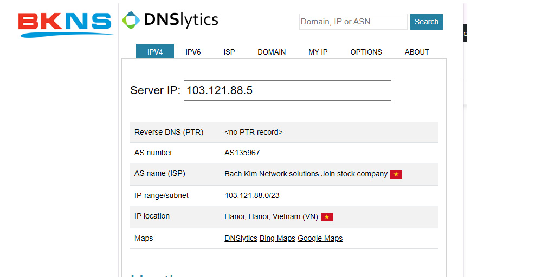Viewport: 555px width, 277px height.
Task: Click the Vietnam flag beside IP location
Action: tap(327, 217)
